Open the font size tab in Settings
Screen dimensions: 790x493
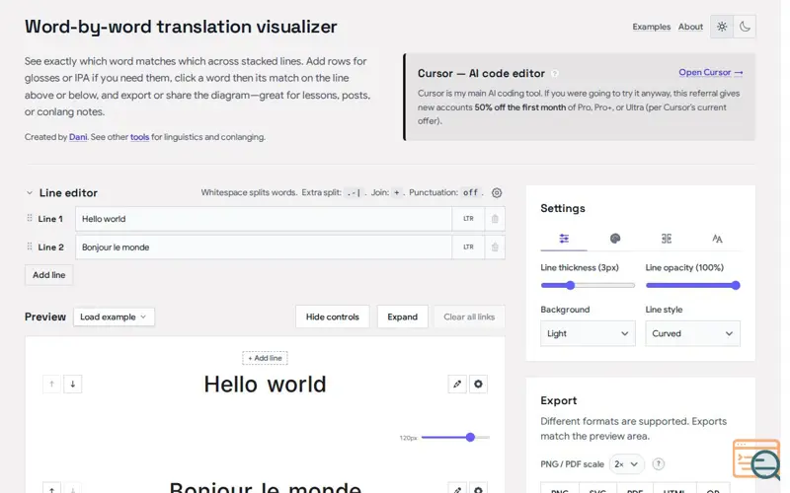[x=717, y=239]
